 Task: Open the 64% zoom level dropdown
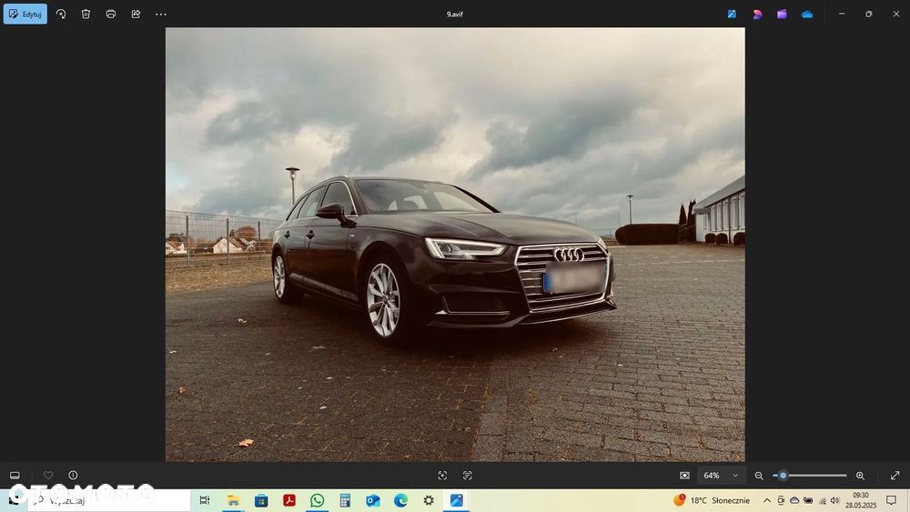click(721, 476)
